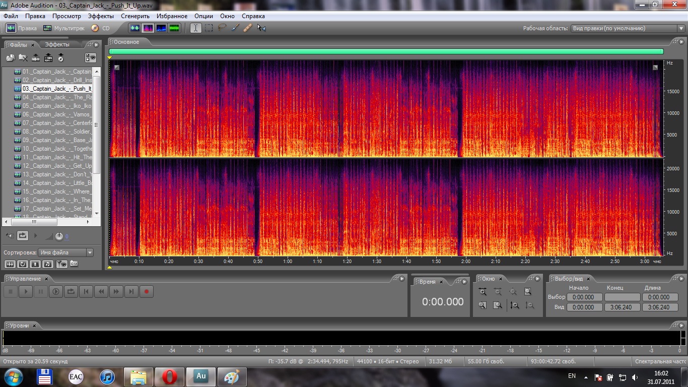Open Opera from the taskbar

click(x=170, y=376)
